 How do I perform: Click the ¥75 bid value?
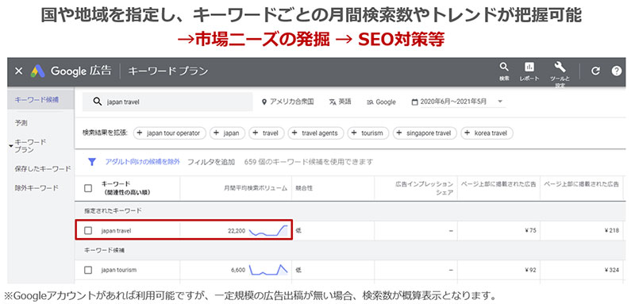[x=529, y=231]
